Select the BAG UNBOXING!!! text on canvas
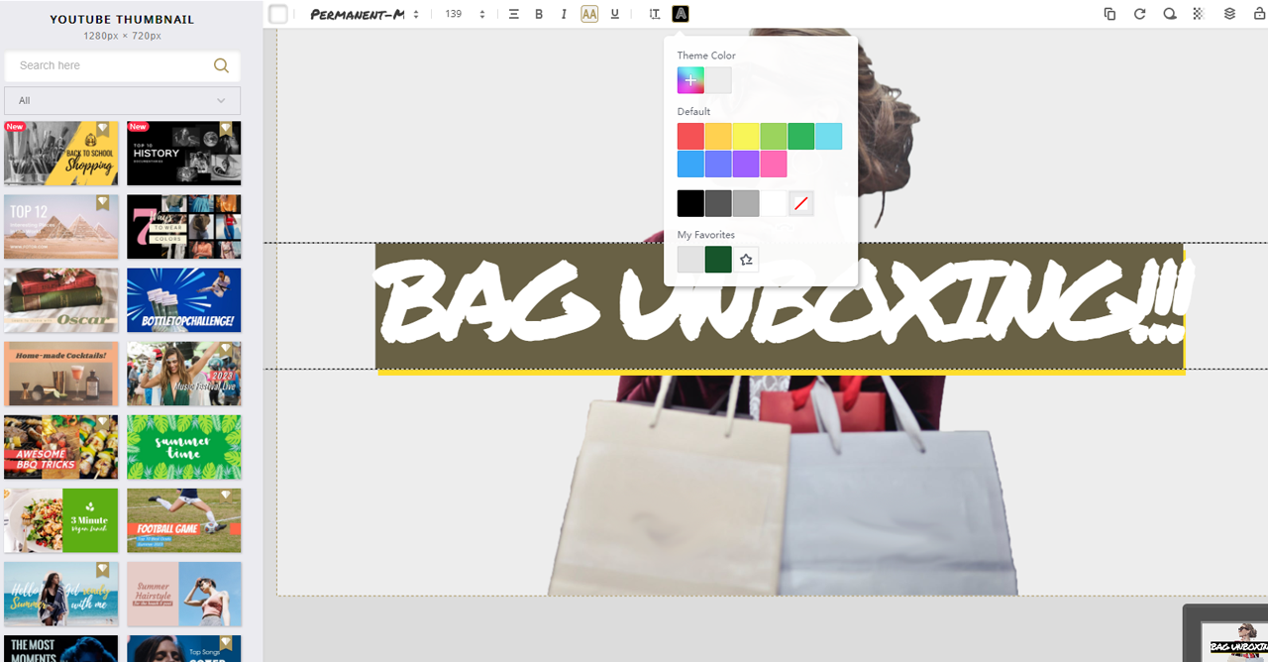Viewport: 1268px width, 662px height. [x=781, y=305]
